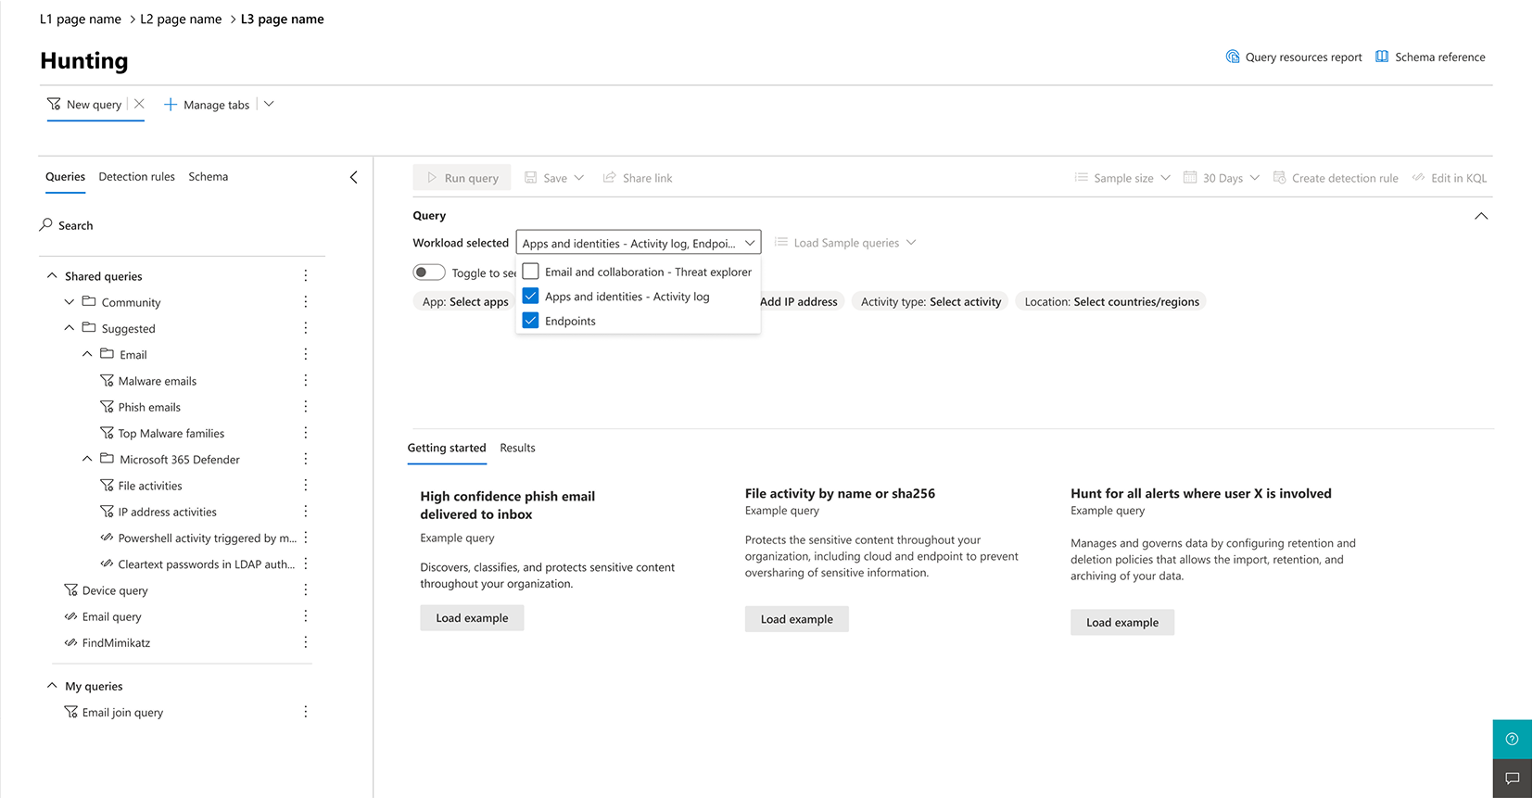Open the feedback chat button
This screenshot has height=798, width=1533.
point(1513,779)
